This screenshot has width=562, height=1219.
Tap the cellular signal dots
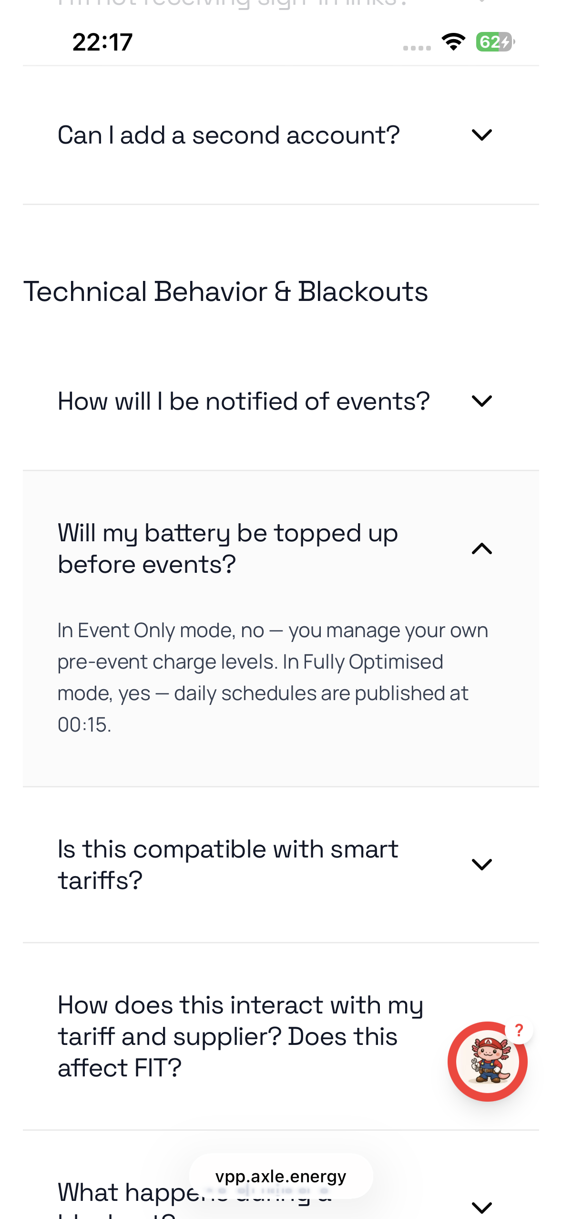tap(417, 48)
